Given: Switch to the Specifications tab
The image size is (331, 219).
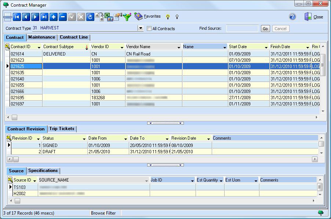Looking at the screenshot, I should (x=43, y=170).
